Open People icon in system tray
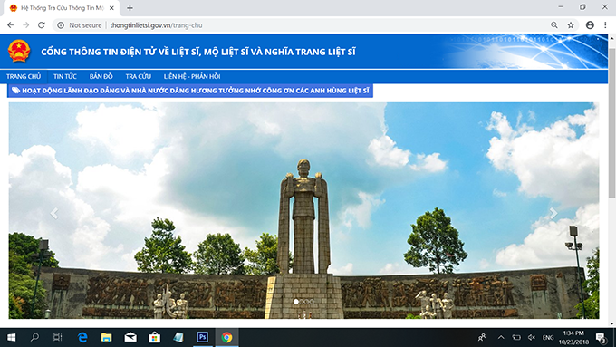616x347 pixels. [x=482, y=337]
